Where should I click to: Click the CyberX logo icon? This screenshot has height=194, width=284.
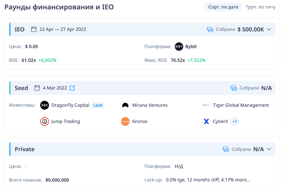point(206,121)
